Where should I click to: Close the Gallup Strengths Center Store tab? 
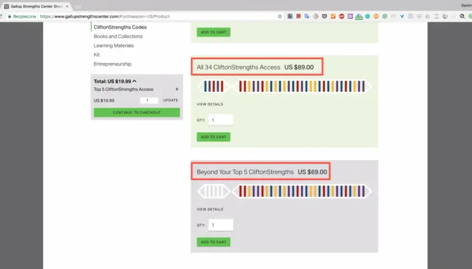click(x=67, y=6)
